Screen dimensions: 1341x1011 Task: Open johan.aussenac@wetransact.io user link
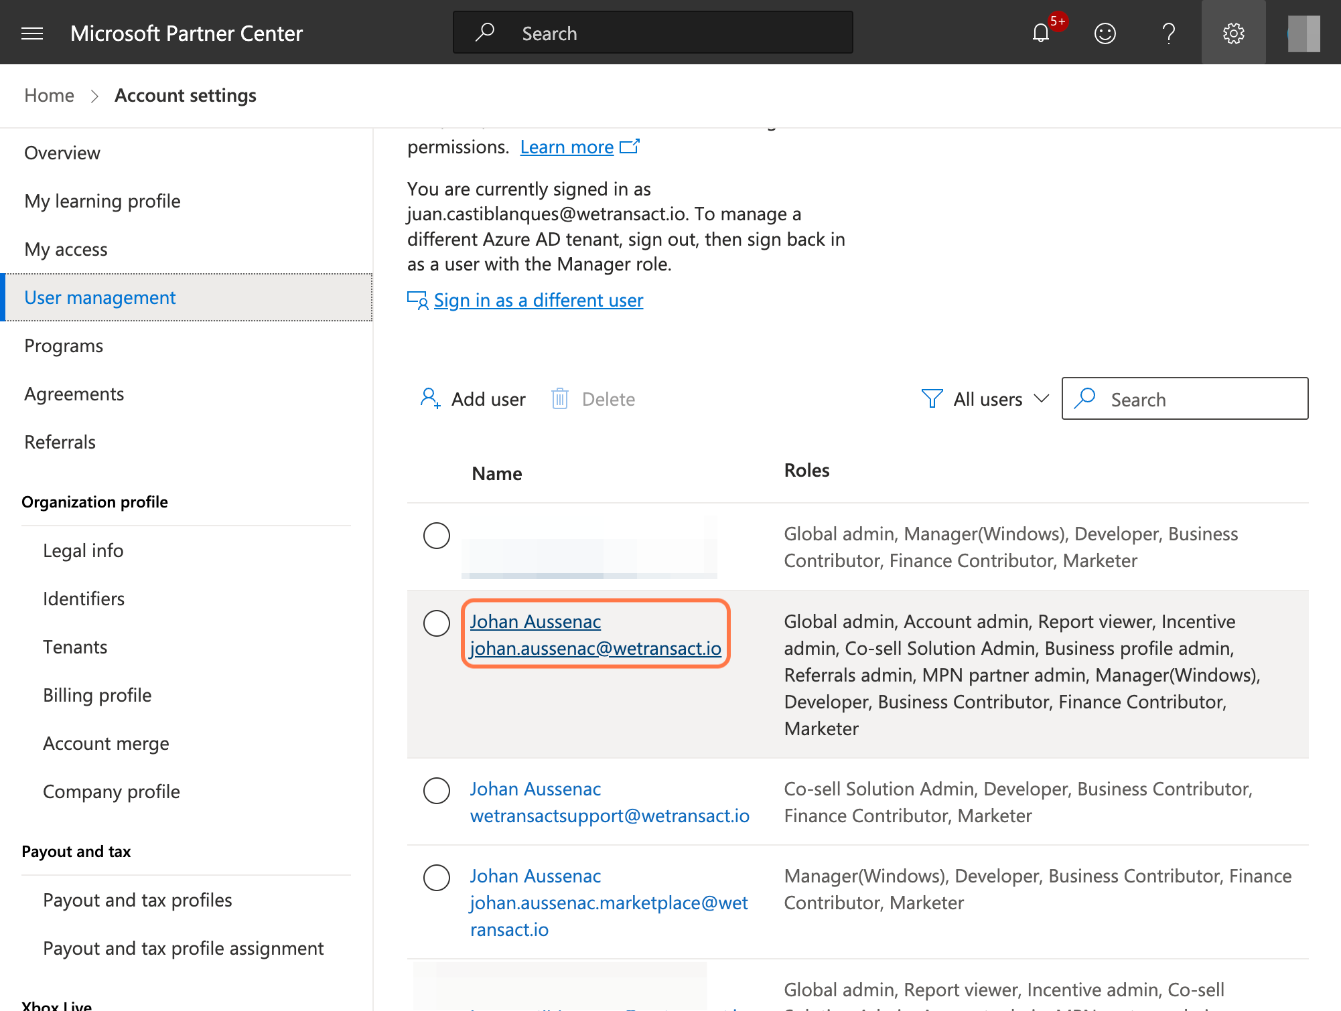[x=595, y=648]
